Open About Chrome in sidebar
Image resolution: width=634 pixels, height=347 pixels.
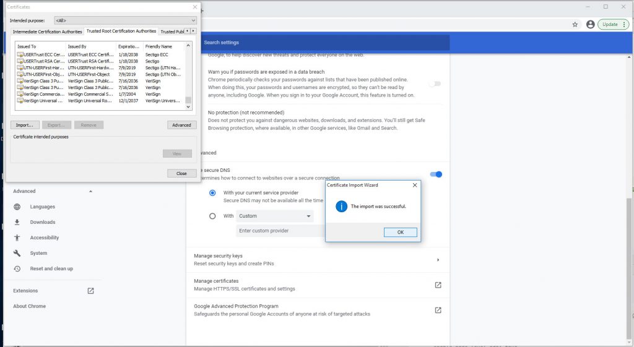coord(29,306)
